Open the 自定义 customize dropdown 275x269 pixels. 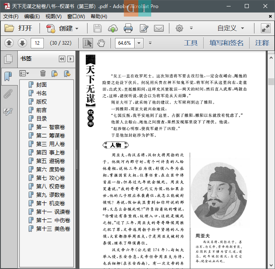(x=231, y=28)
